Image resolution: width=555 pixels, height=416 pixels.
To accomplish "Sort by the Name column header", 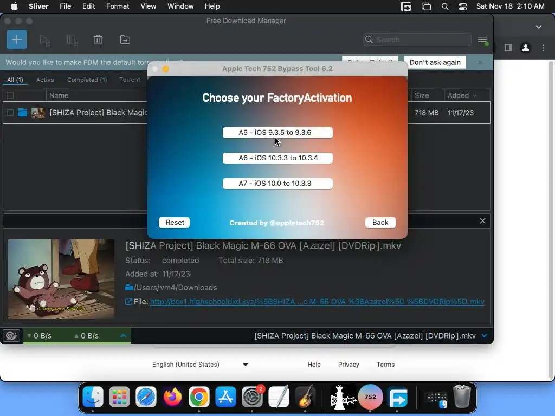I will coord(59,95).
